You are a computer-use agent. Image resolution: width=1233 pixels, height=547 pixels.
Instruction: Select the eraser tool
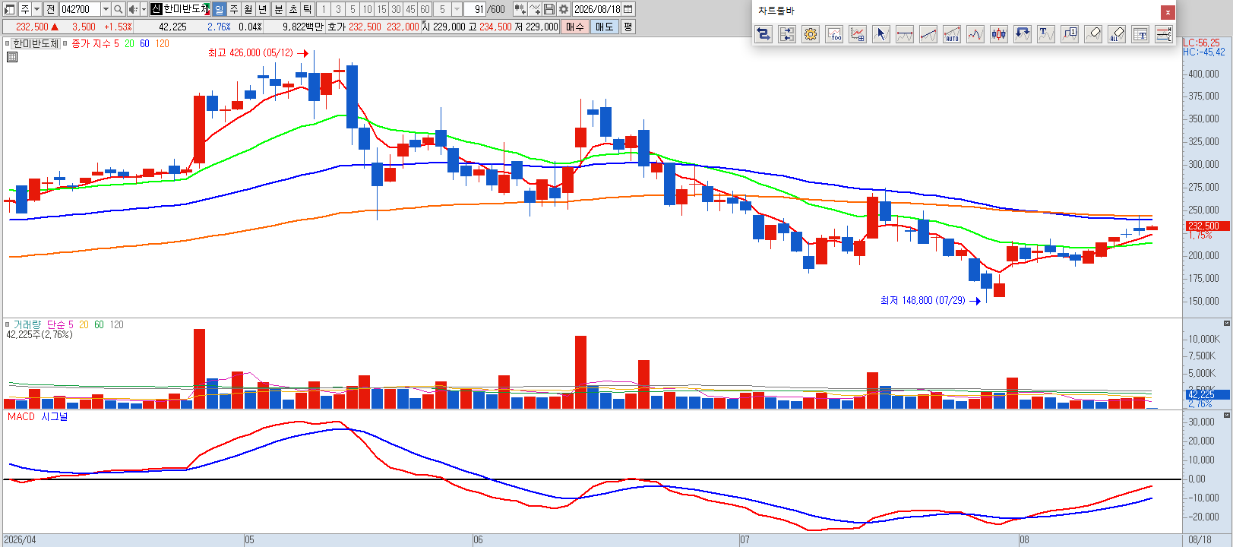pyautogui.click(x=1093, y=34)
